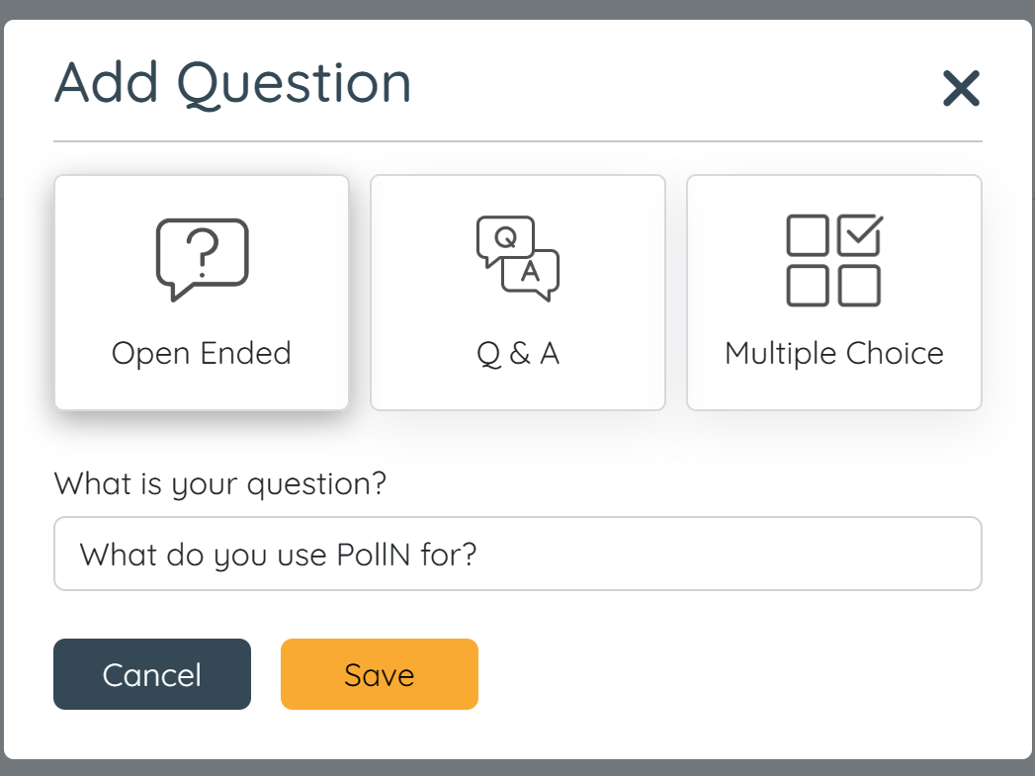
Task: Click the Multiple Choice label
Action: point(833,352)
